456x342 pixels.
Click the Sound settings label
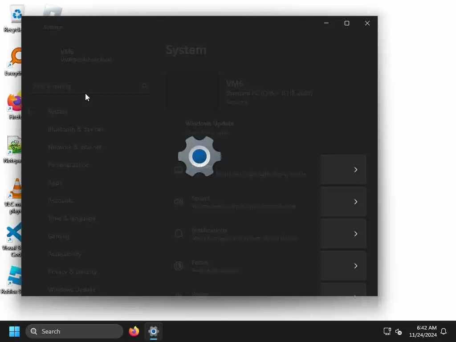pos(201,198)
